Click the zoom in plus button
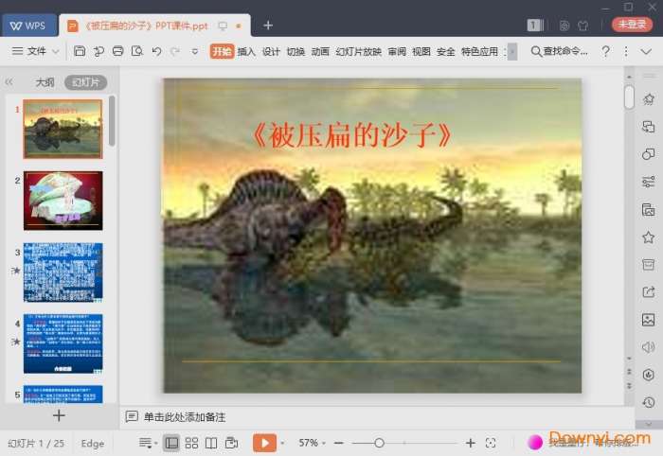The image size is (663, 456). click(x=470, y=443)
